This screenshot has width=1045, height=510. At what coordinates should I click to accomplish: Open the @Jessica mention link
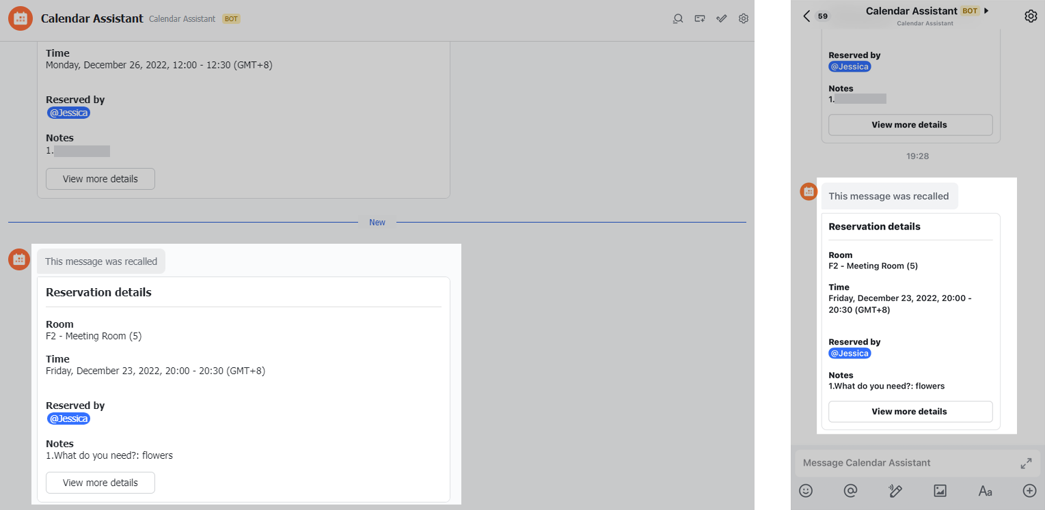click(x=68, y=419)
